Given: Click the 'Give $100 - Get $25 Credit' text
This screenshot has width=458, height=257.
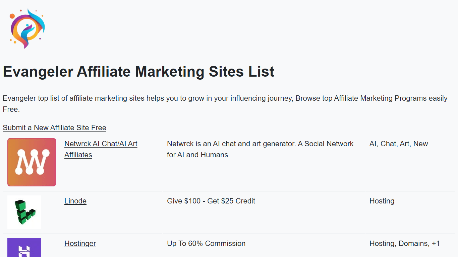Looking at the screenshot, I should [x=211, y=201].
